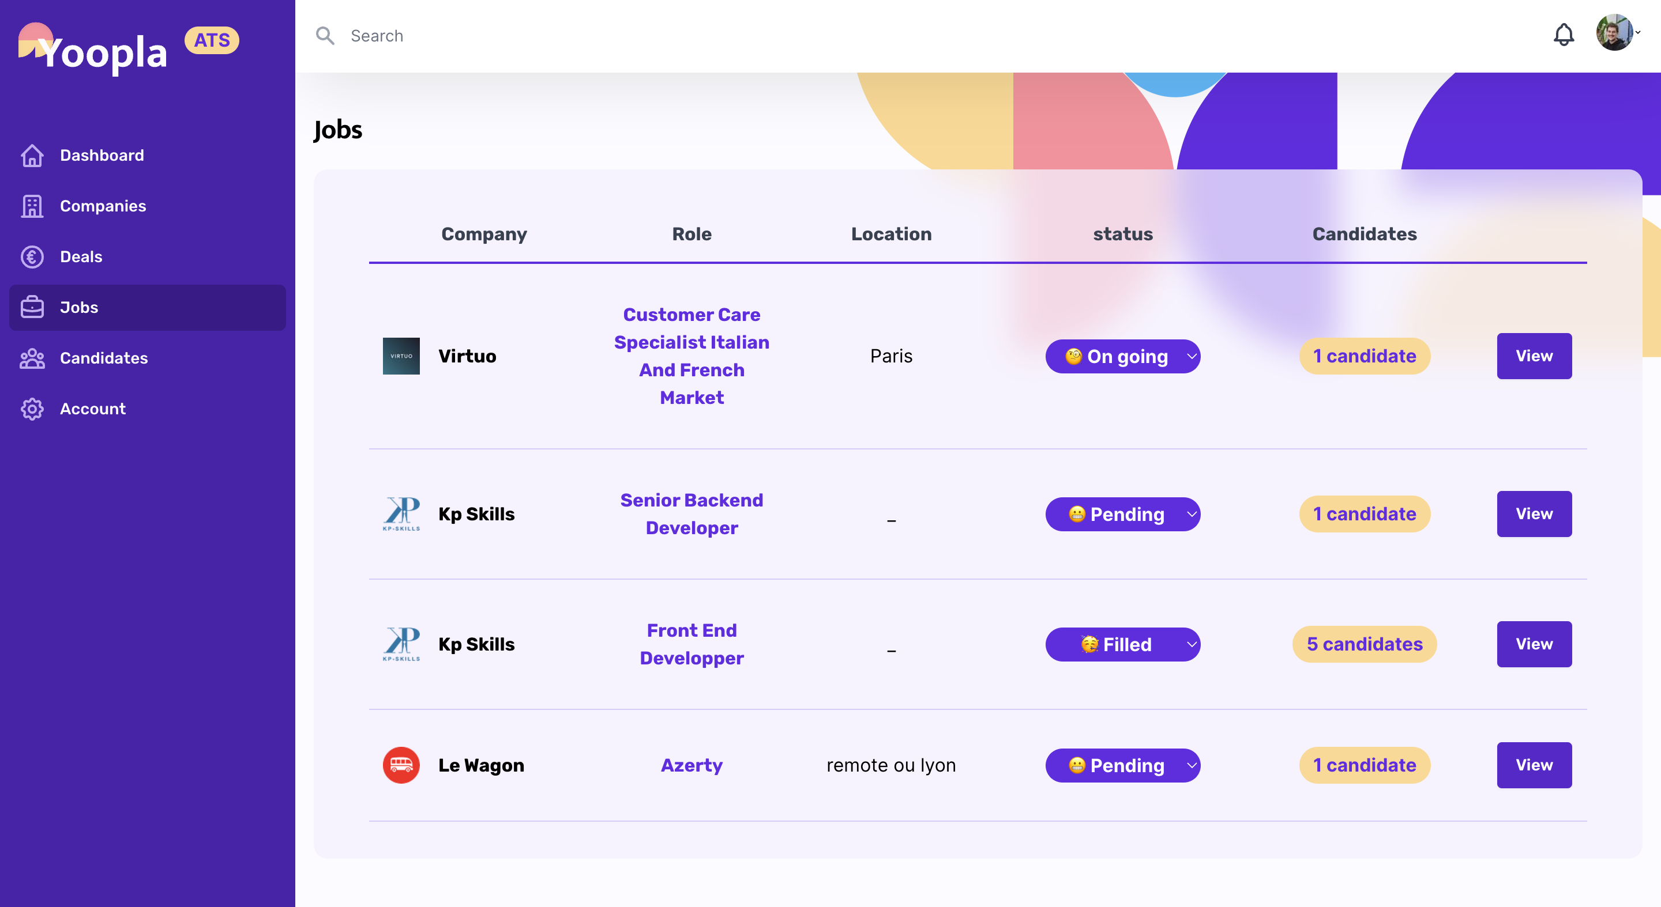Click the Account gear icon
This screenshot has height=907, width=1661.
tap(32, 409)
